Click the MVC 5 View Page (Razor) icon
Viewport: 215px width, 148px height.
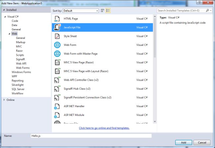[58, 62]
